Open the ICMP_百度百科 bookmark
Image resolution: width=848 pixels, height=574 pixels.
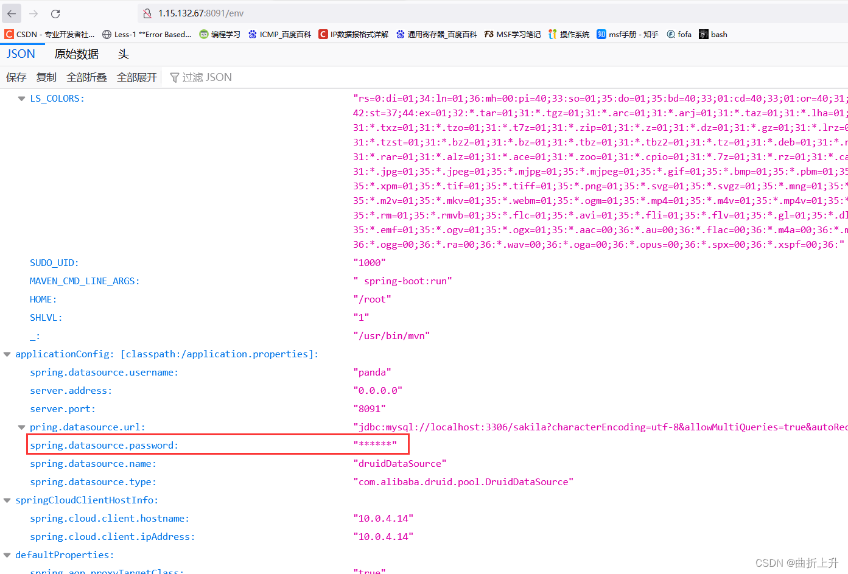(279, 34)
